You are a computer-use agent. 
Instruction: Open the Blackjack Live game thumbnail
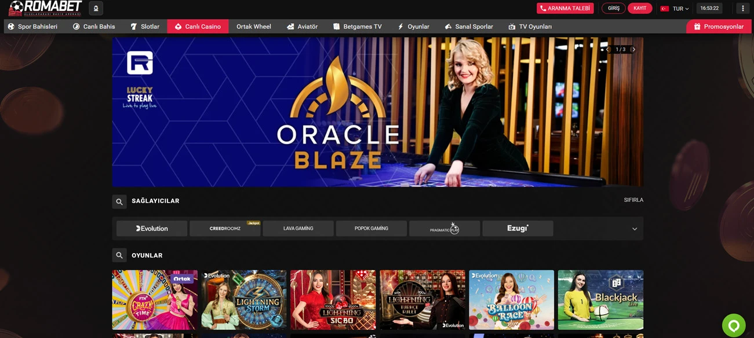600,300
